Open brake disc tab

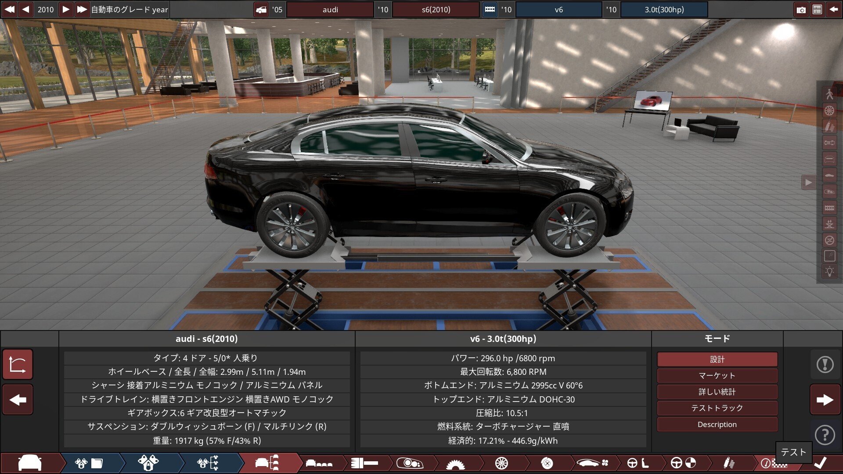tap(547, 463)
